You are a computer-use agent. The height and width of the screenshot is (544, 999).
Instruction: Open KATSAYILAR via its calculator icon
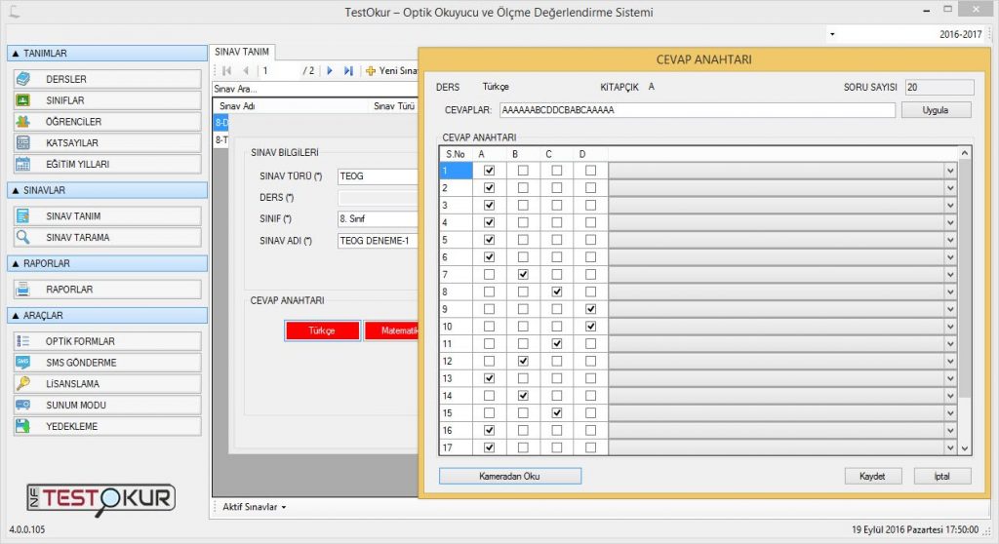coord(23,142)
